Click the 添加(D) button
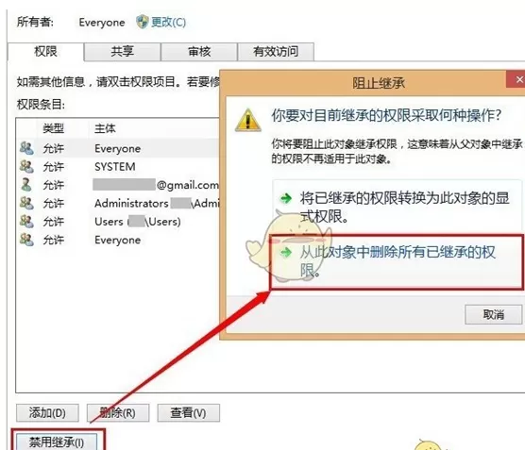This screenshot has height=450, width=525. [x=47, y=413]
